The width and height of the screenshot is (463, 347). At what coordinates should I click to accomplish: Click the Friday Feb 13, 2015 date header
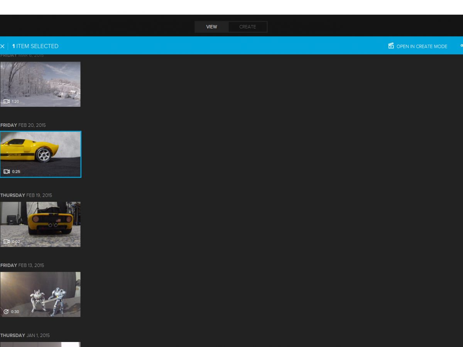(x=22, y=266)
